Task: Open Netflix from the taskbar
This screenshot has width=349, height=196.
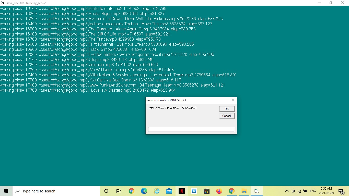Action: tap(181, 191)
